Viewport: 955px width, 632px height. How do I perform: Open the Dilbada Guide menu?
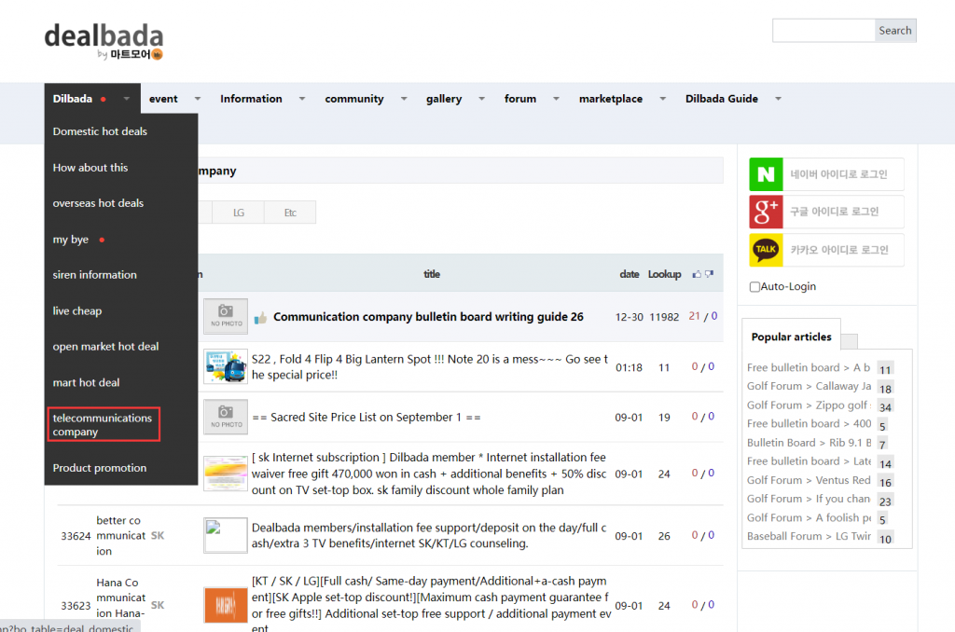pos(721,99)
